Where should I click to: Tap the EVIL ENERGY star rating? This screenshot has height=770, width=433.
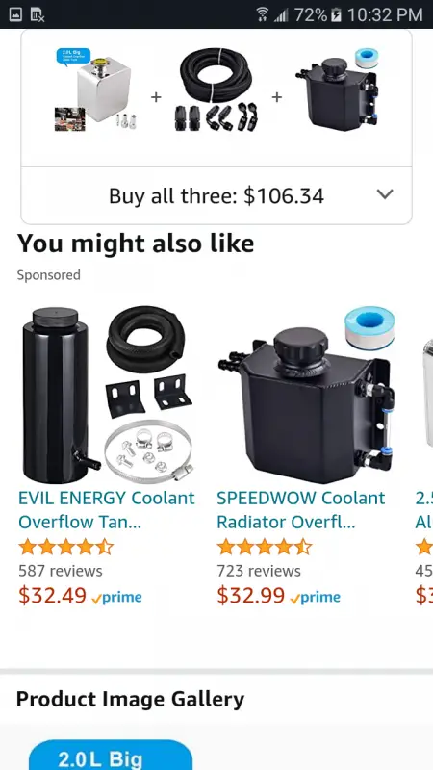click(65, 547)
